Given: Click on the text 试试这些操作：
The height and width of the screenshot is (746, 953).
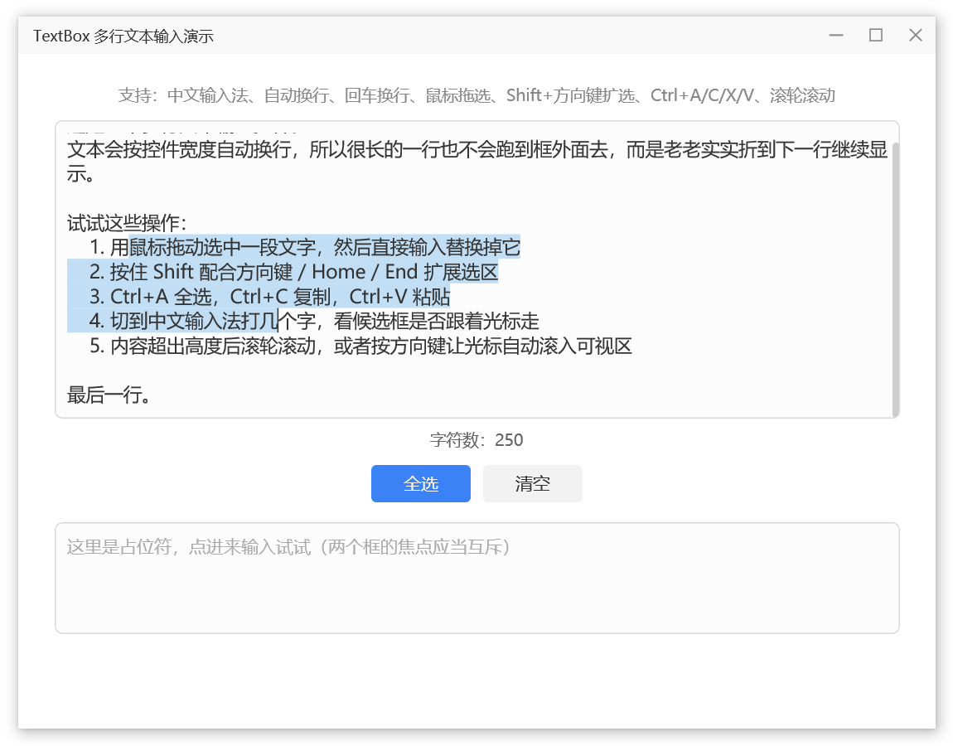Looking at the screenshot, I should coord(127,223).
